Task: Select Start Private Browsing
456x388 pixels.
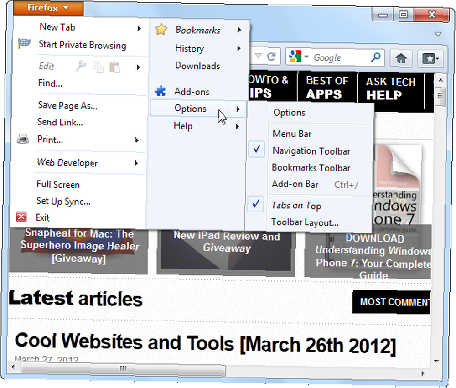Action: [x=82, y=45]
